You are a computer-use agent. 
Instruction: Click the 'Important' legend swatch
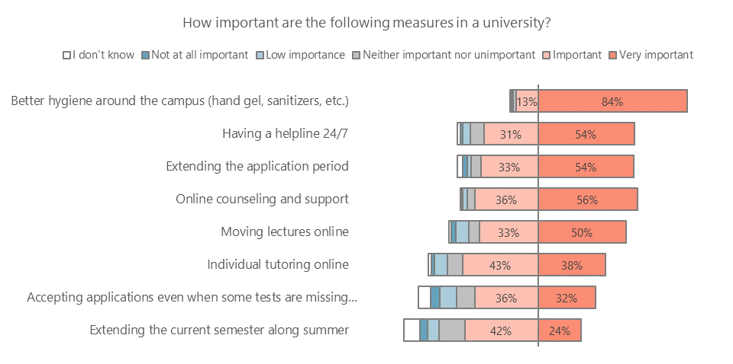click(547, 55)
